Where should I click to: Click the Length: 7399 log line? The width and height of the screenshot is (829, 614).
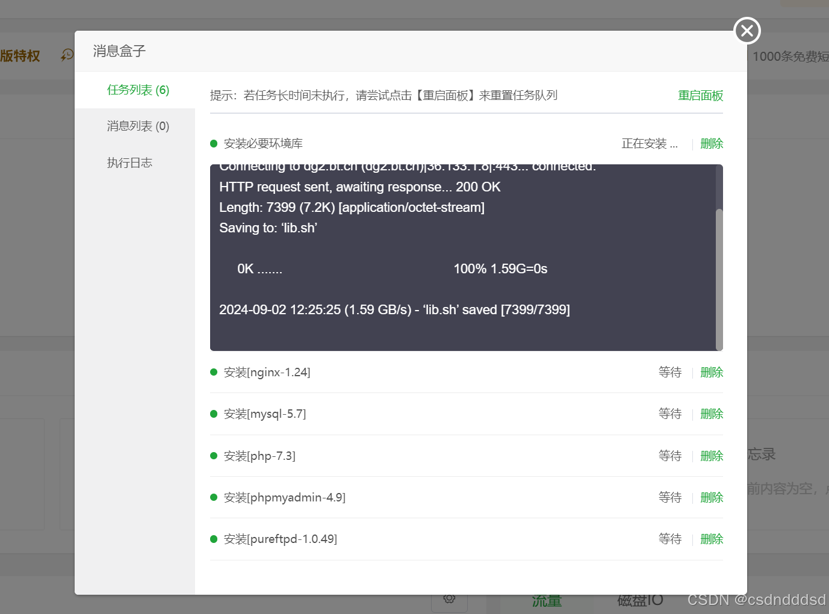pos(352,208)
